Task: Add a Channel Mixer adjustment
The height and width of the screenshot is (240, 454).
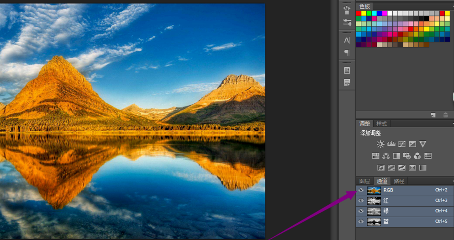Action: pos(417,156)
